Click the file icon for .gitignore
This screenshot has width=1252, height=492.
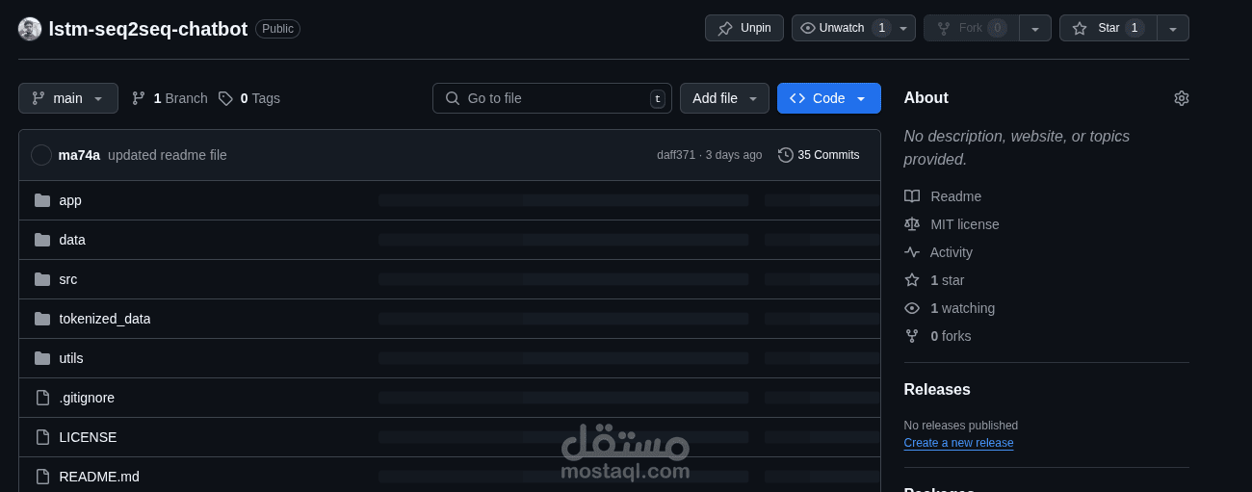(42, 398)
